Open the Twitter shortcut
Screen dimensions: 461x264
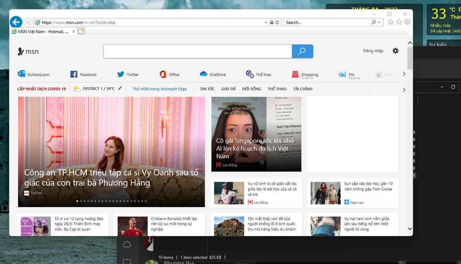128,74
